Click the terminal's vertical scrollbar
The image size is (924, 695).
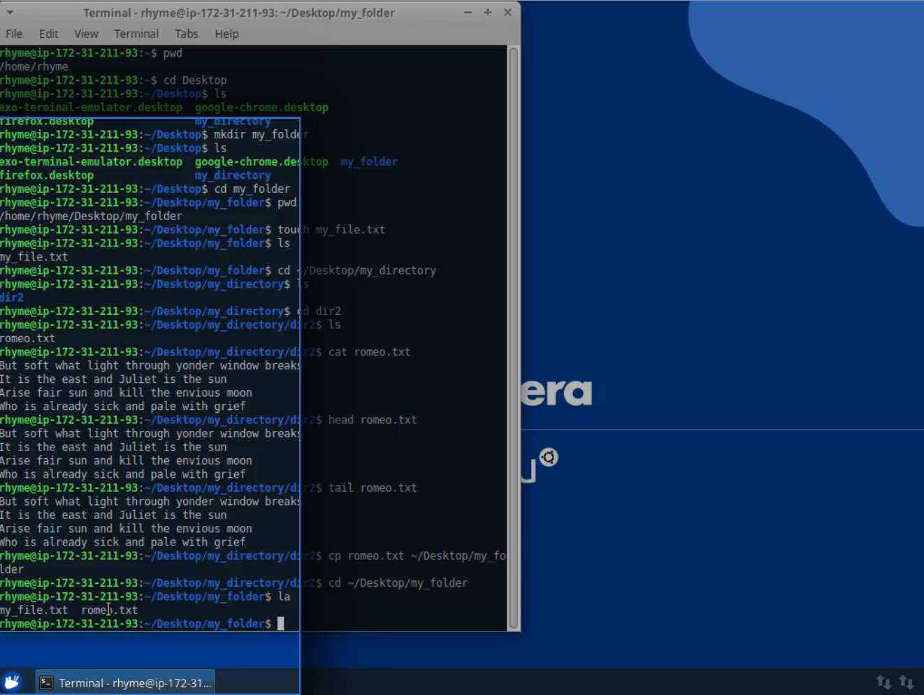coord(514,338)
